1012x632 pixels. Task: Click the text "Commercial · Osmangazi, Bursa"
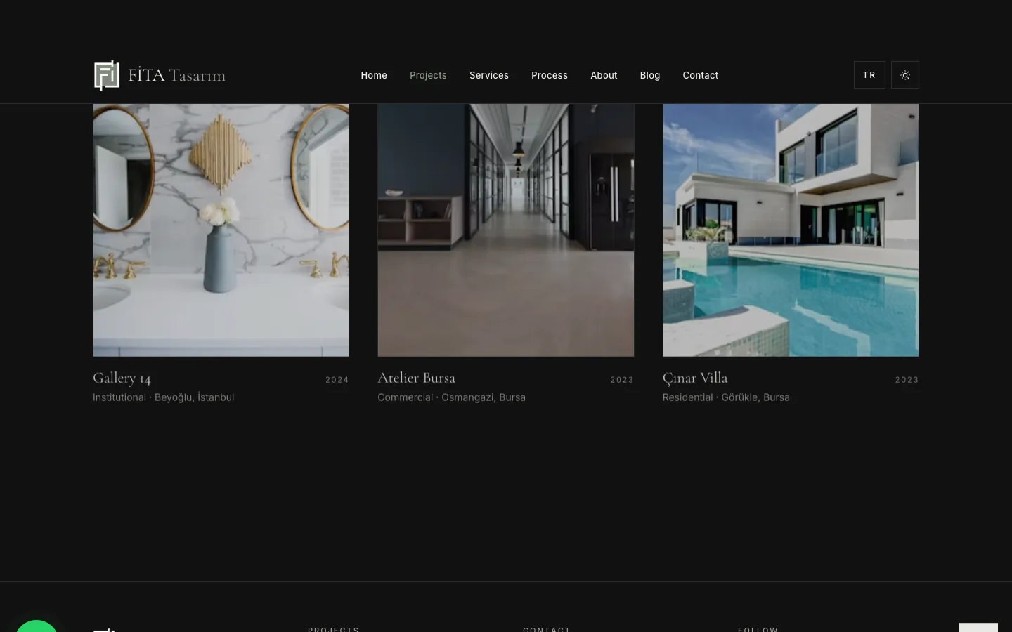(452, 397)
